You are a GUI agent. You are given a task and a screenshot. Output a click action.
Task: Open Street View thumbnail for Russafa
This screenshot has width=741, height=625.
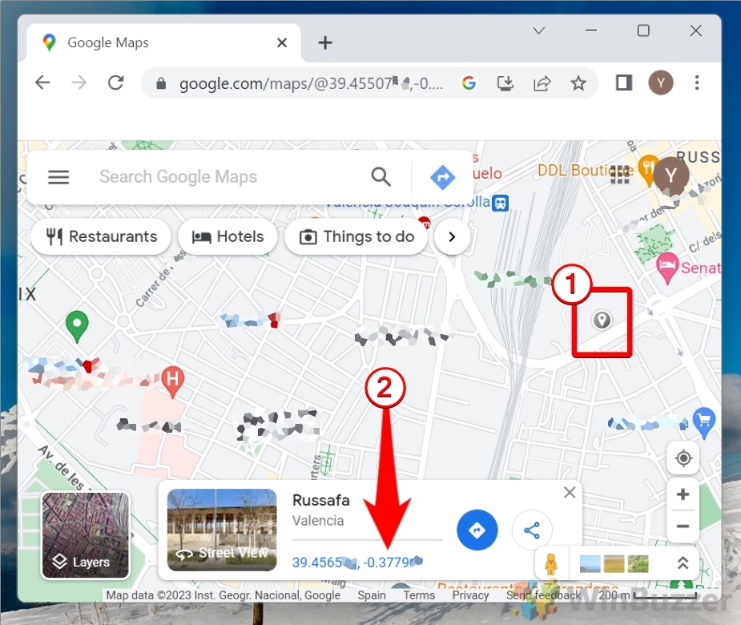(222, 530)
